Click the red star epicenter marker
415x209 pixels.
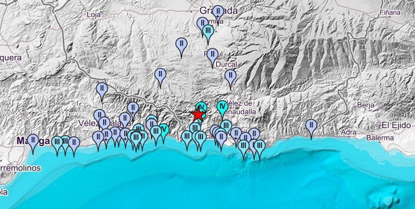coord(198,115)
